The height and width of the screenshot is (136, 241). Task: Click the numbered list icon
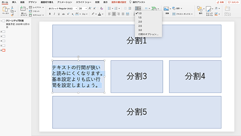coord(116,8)
